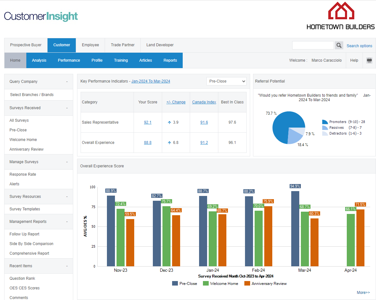This screenshot has height=300, width=376.
Task: Click the More>> link below the chart
Action: (363, 293)
